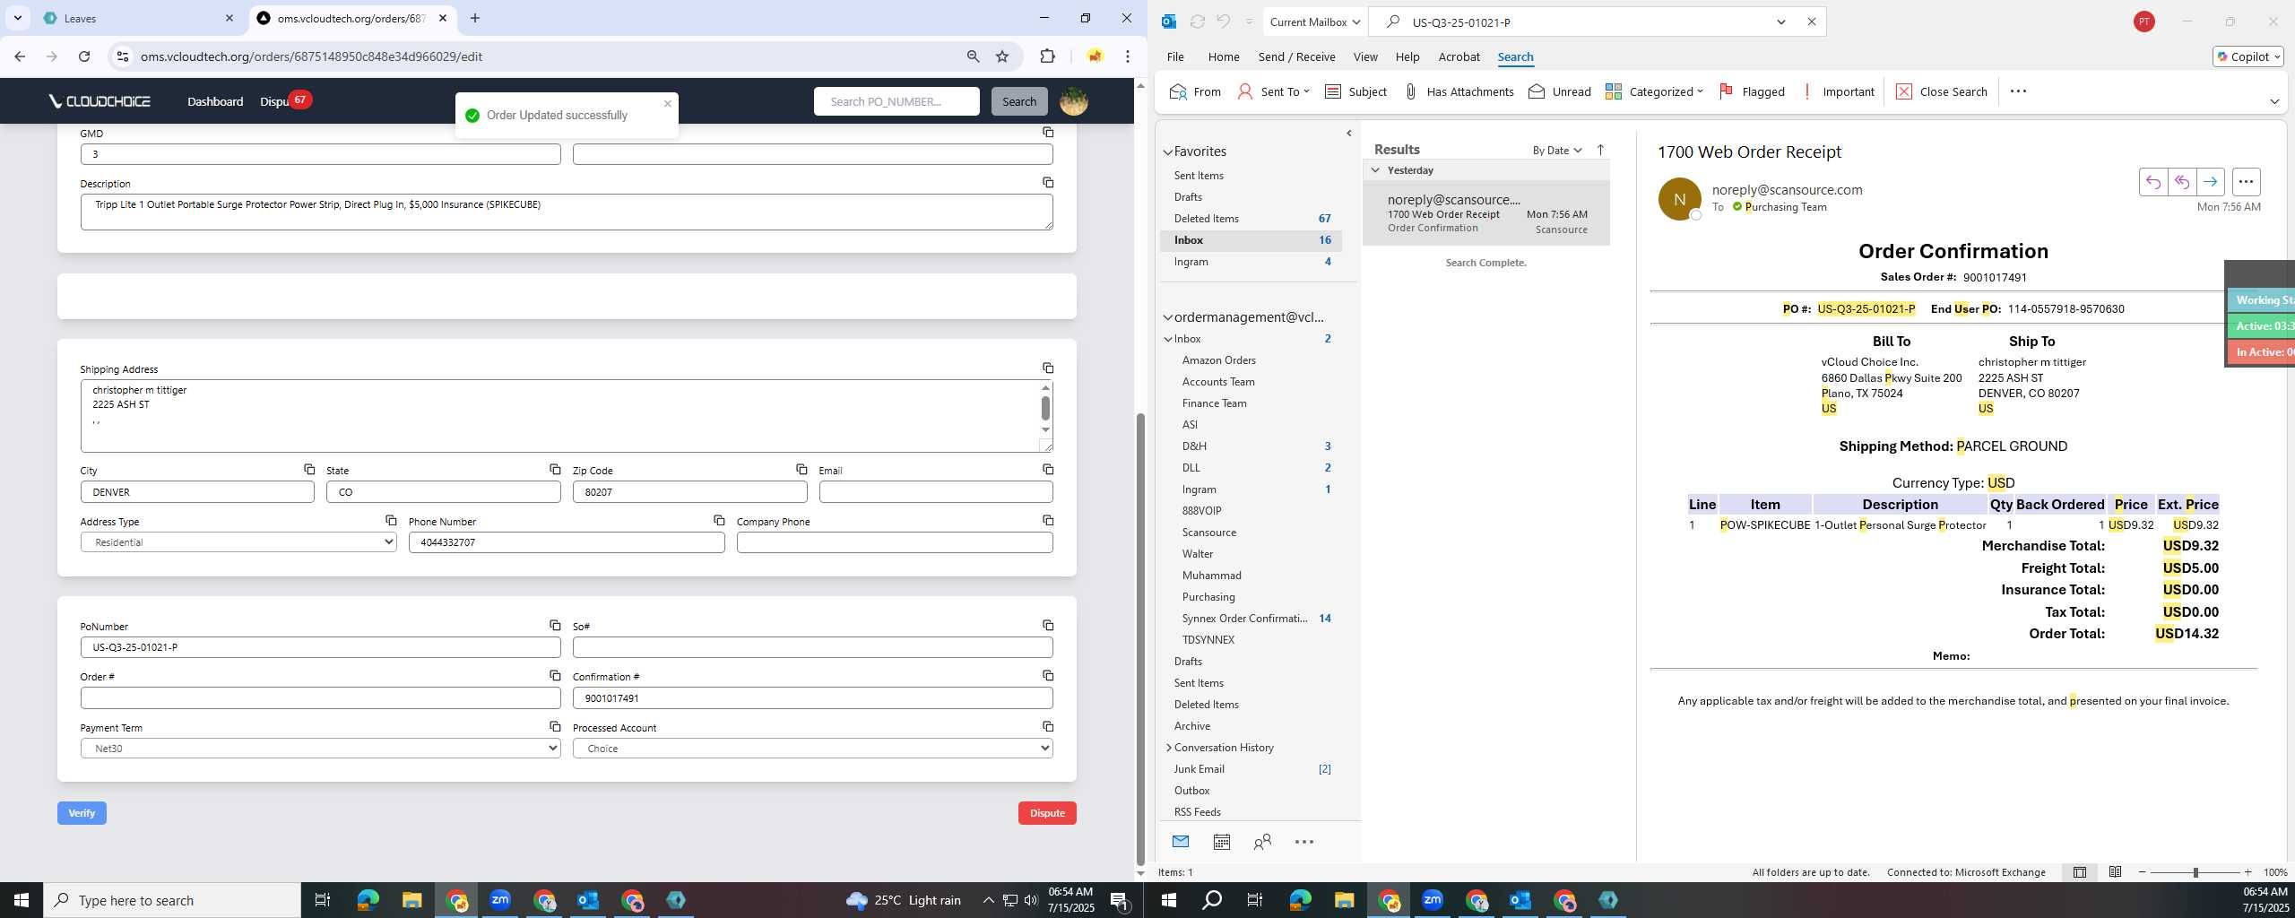Open the Current Mailbox scope dropdown
Image resolution: width=2295 pixels, height=918 pixels.
[1315, 22]
